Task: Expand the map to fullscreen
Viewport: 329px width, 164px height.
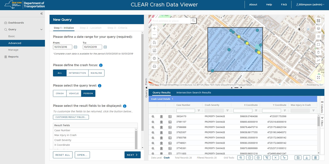Action: [318, 78]
